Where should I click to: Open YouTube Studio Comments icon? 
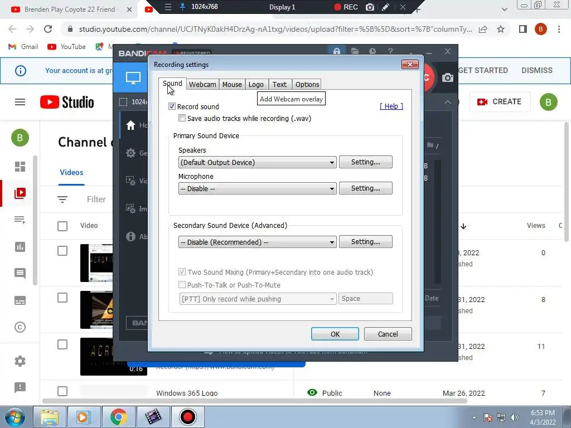(20, 273)
